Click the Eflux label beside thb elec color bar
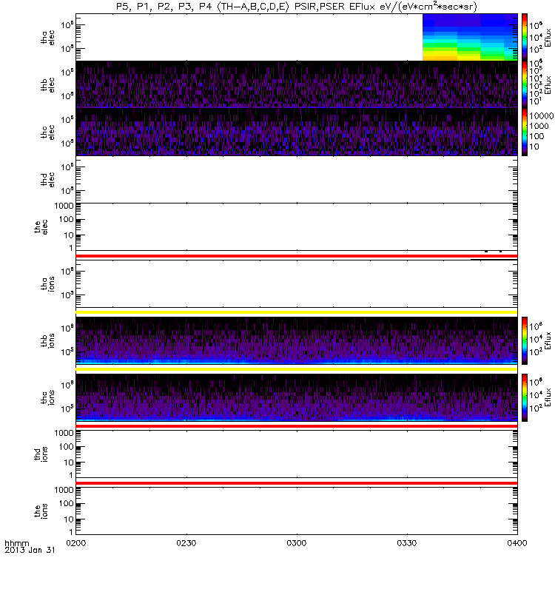Image resolution: width=555 pixels, height=592 pixels. click(x=548, y=85)
